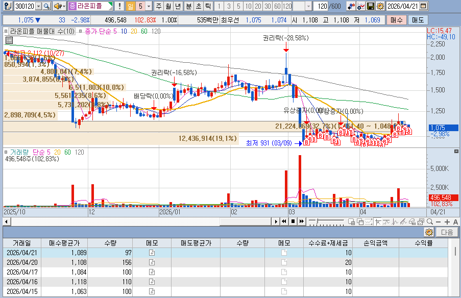The width and height of the screenshot is (461, 298).
Task: Click the eraser delete-drawings icon
Action: click(x=412, y=222)
